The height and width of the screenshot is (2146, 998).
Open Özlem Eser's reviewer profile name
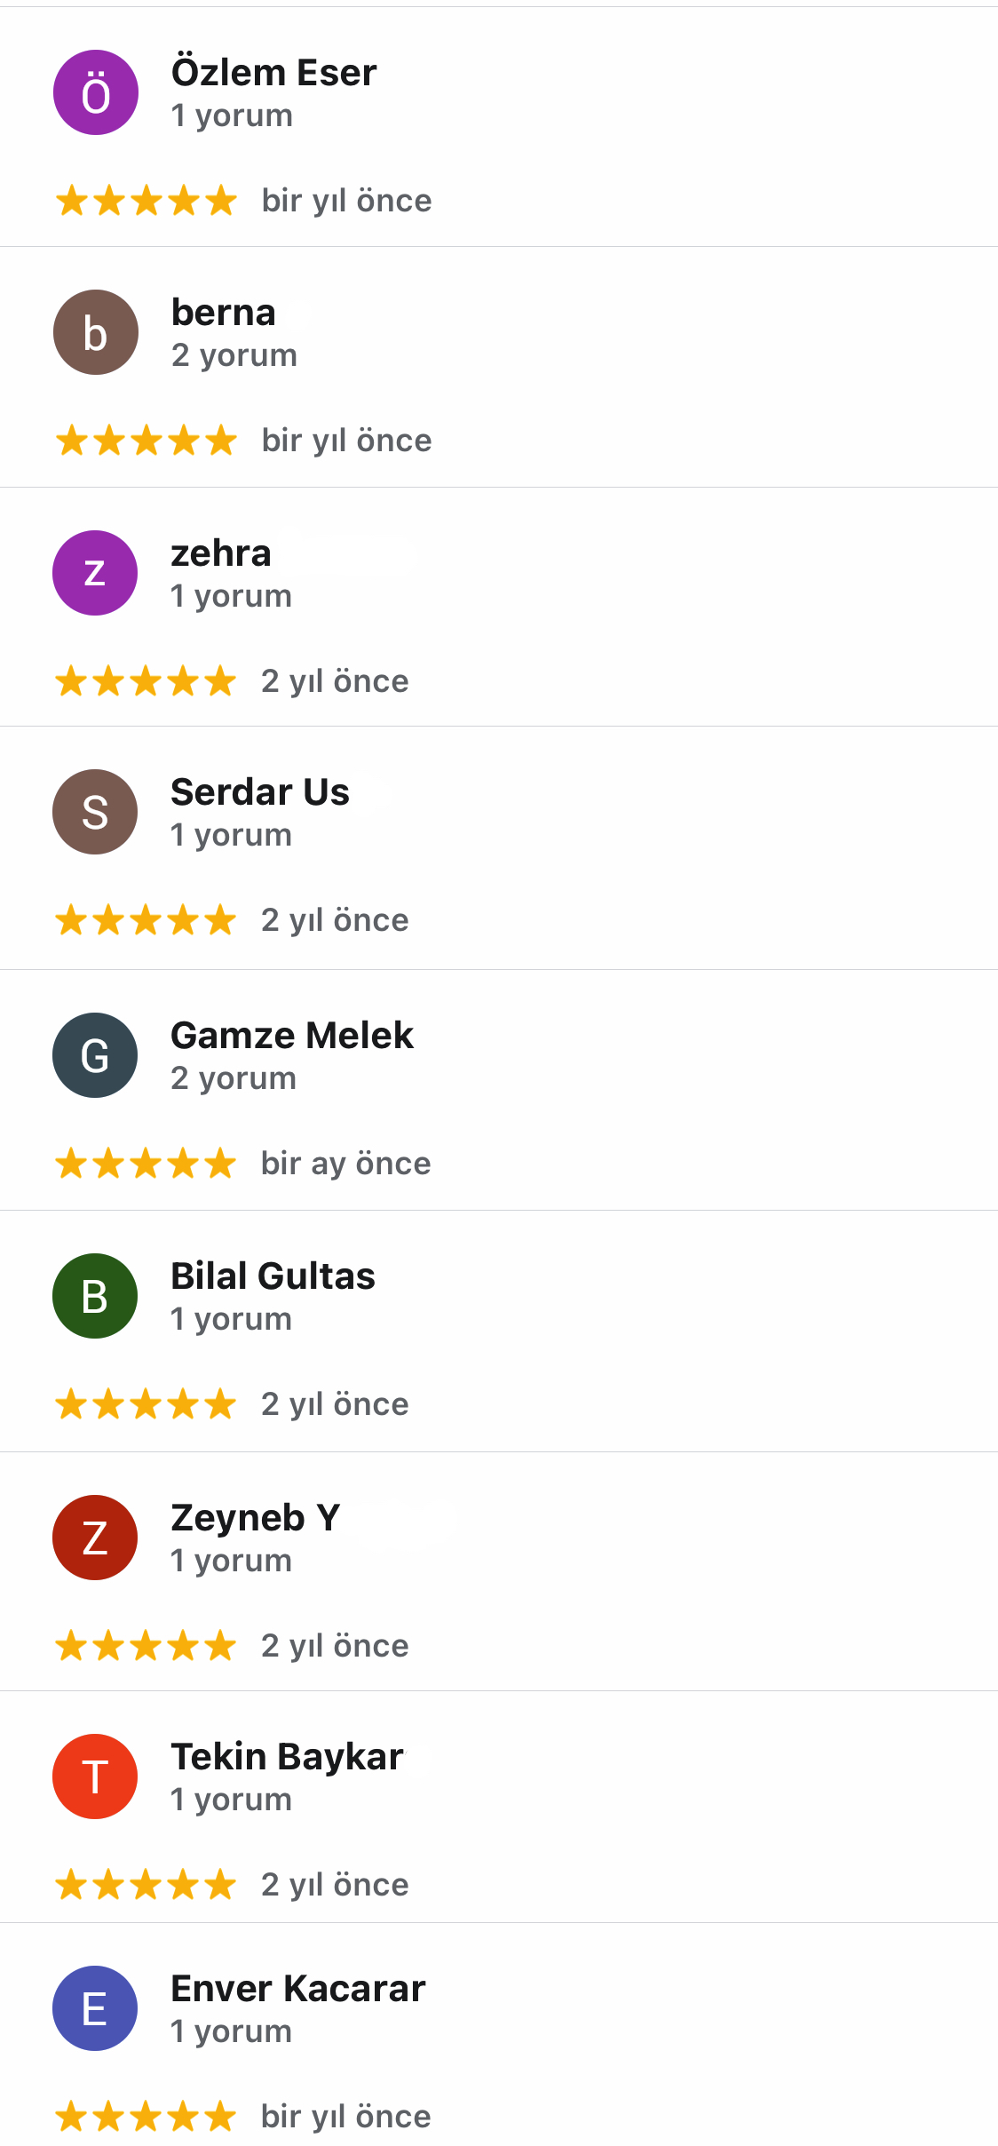(x=273, y=73)
